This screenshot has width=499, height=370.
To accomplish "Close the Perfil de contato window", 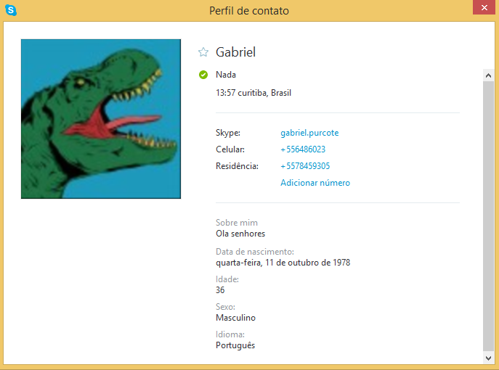I will coord(484,7).
